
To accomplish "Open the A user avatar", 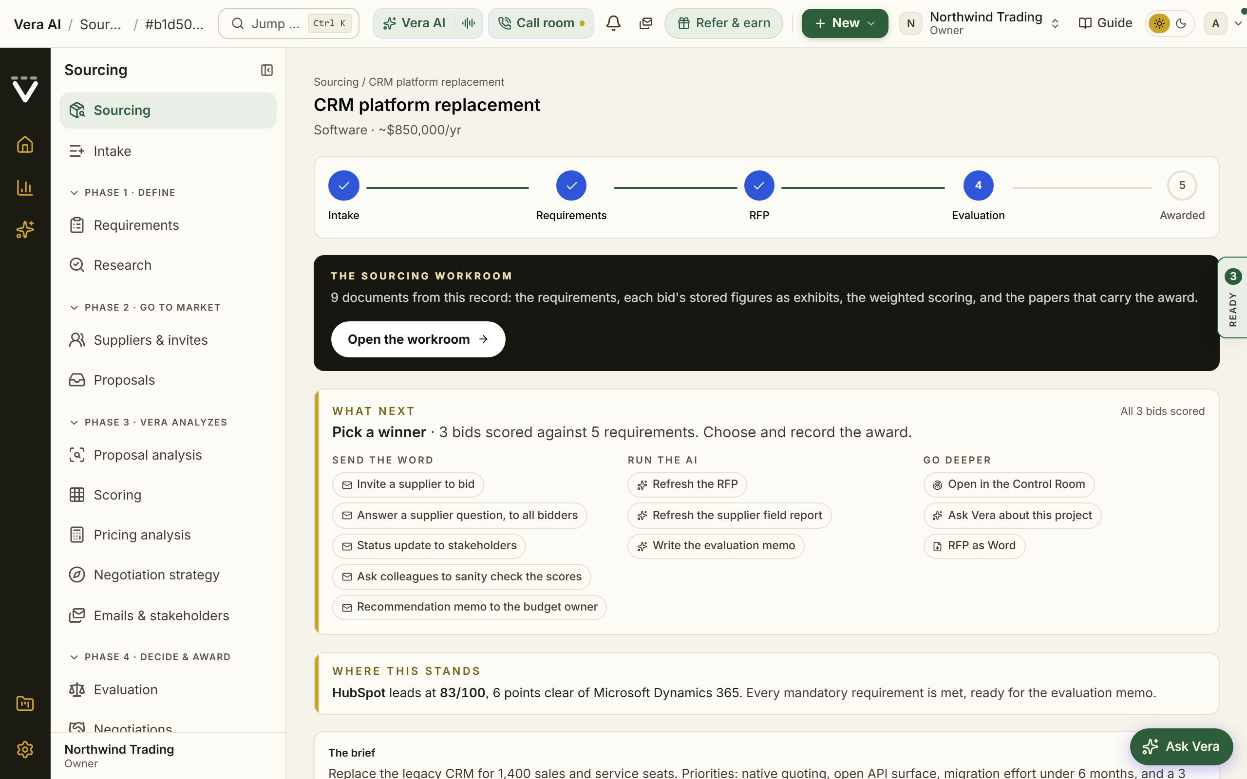I will pos(1215,23).
